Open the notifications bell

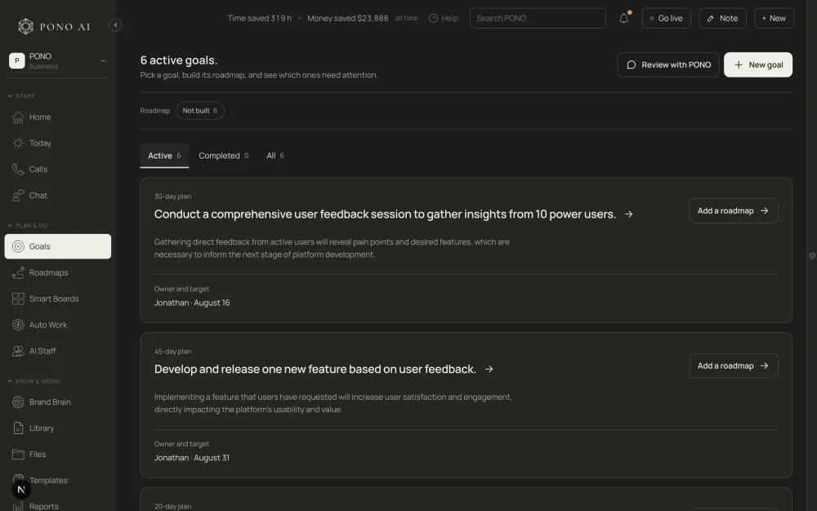(623, 18)
